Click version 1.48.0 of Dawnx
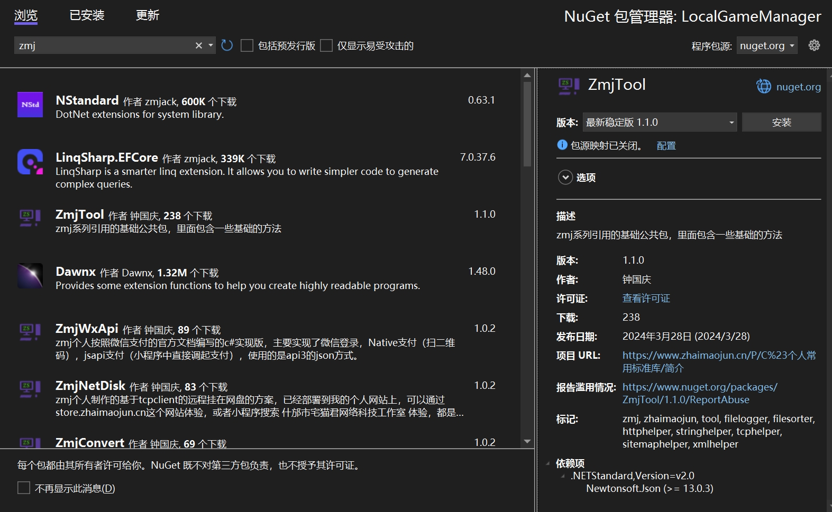Image resolution: width=832 pixels, height=512 pixels. 482,271
